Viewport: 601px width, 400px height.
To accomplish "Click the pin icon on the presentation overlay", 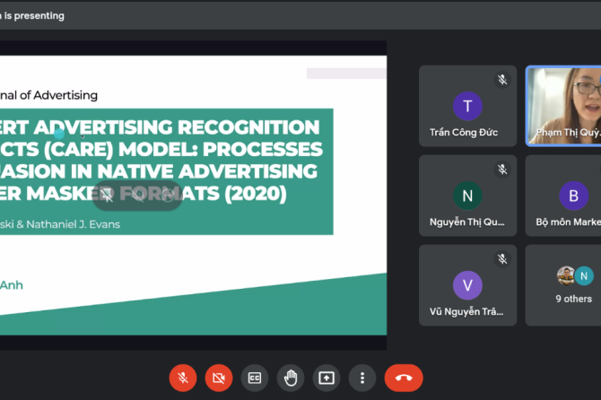I will 108,194.
